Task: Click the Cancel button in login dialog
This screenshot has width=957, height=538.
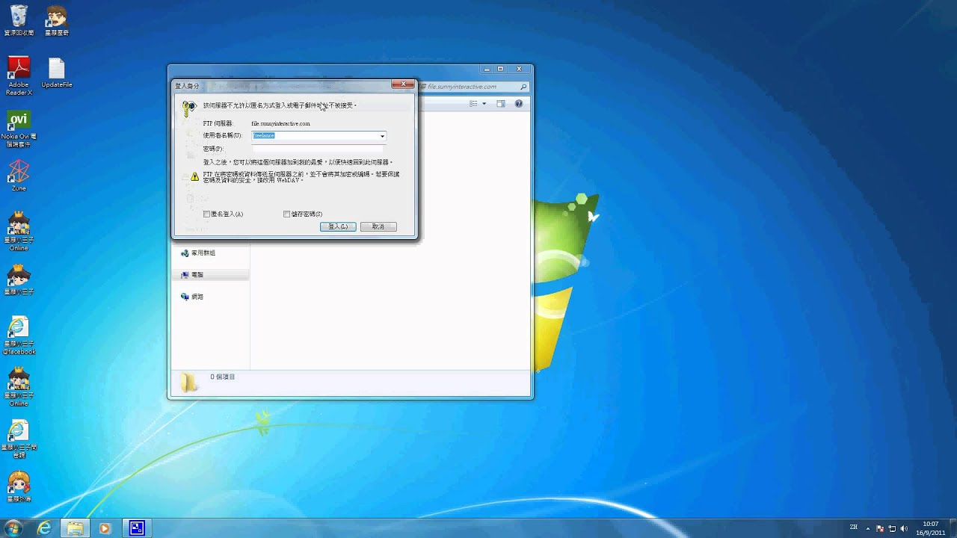Action: [x=378, y=226]
